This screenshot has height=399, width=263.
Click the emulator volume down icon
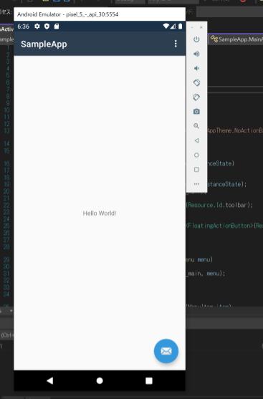click(196, 68)
